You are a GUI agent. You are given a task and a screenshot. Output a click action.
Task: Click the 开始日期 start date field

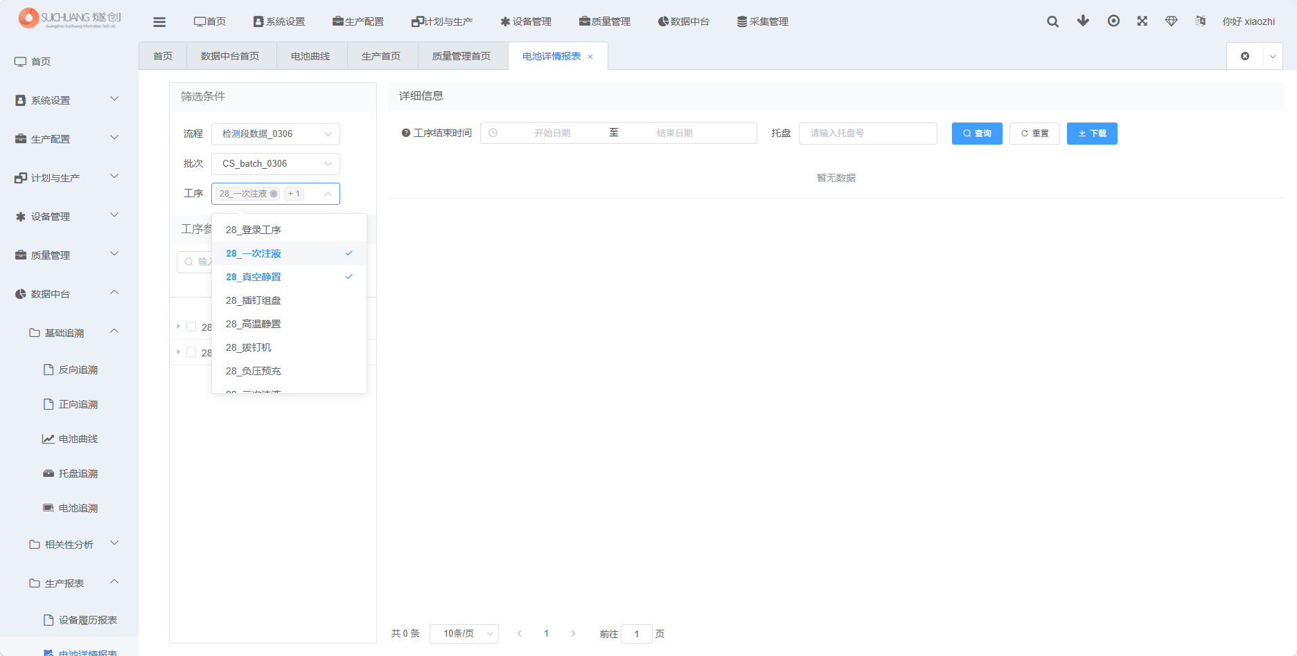(x=552, y=133)
